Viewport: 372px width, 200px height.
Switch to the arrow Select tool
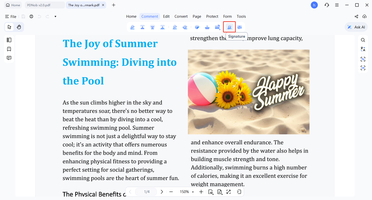9,27
